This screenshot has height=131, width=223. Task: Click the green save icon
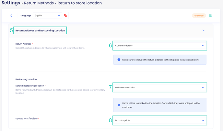(x=211, y=16)
